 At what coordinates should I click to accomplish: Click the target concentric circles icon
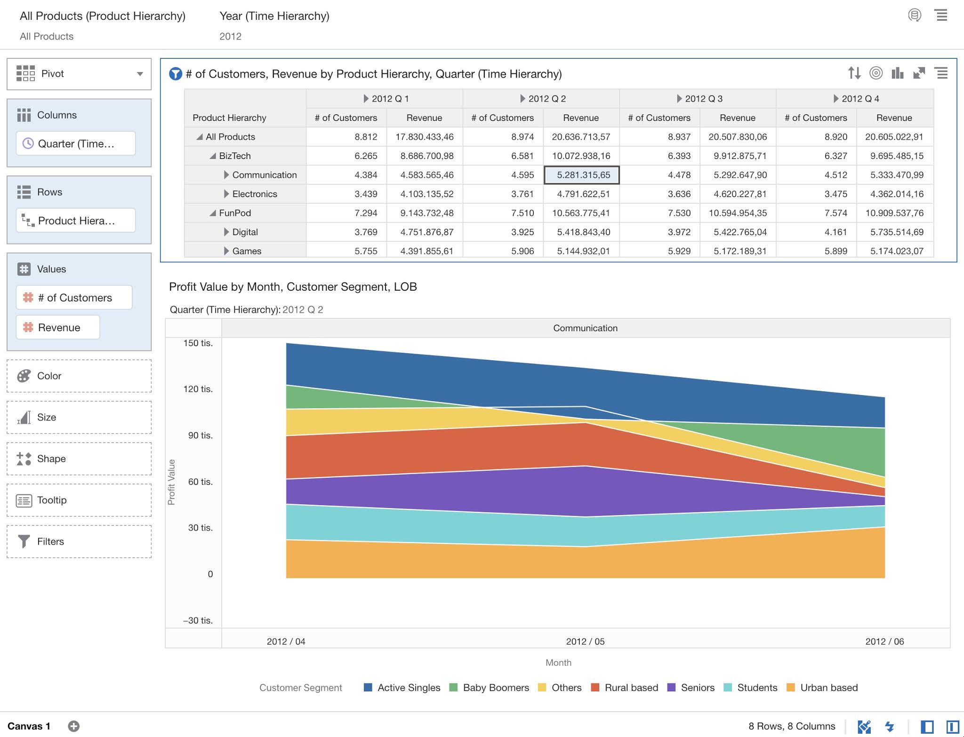(x=876, y=73)
